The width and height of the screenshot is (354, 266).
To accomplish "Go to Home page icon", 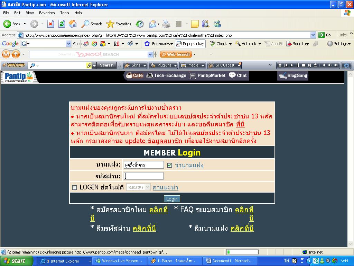I will (73, 24).
